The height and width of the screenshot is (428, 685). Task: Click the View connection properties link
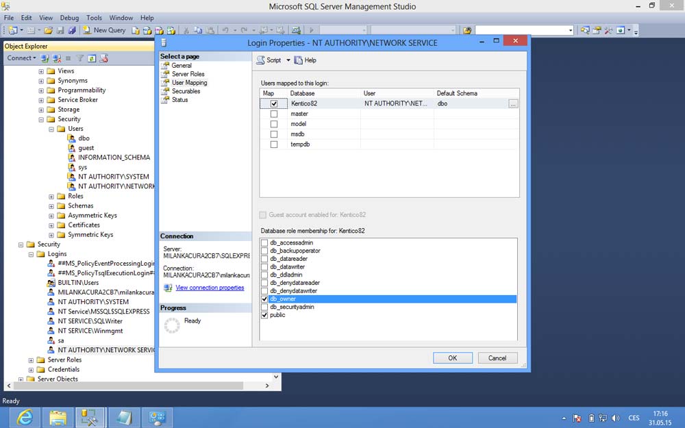[x=210, y=288]
